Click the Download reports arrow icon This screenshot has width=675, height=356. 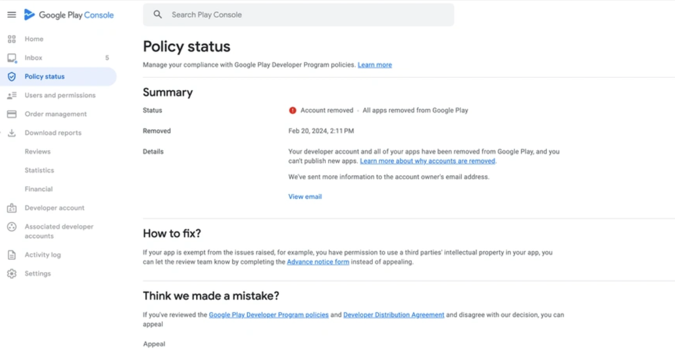[12, 133]
